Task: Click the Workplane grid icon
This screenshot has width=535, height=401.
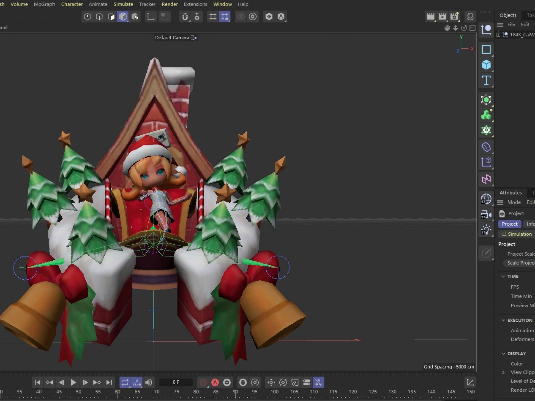Action: point(213,17)
